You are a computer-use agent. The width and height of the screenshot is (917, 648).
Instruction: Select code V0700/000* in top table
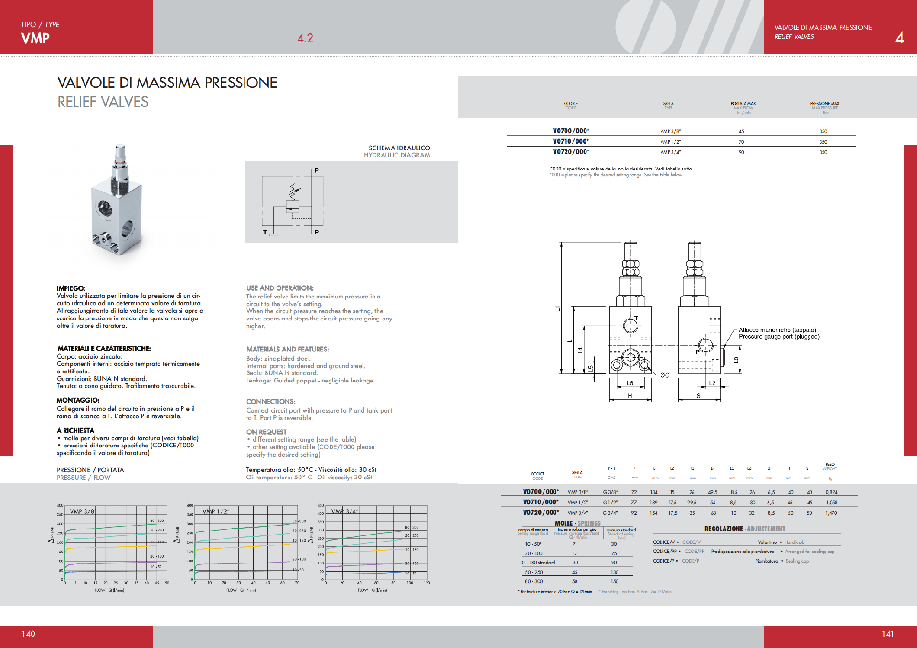tap(571, 131)
